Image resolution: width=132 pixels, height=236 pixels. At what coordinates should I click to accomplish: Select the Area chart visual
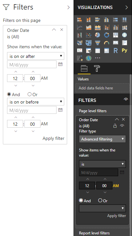tap(88, 27)
